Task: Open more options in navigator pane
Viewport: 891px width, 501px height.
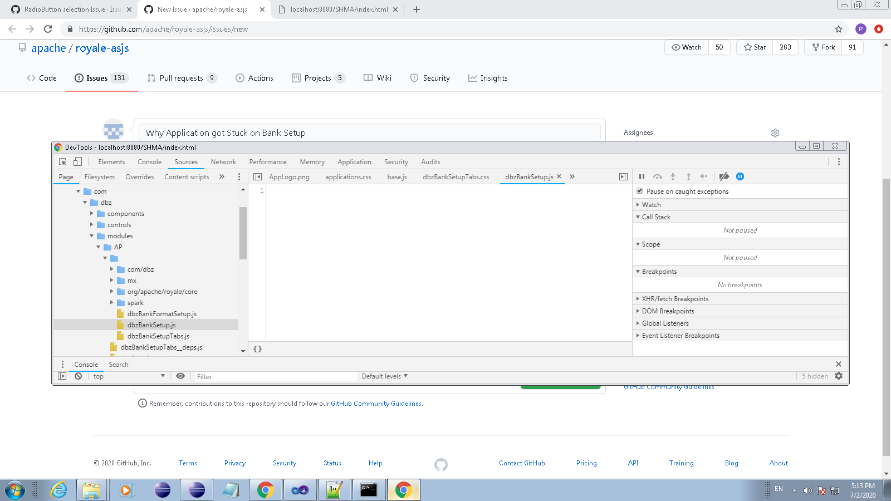Action: (x=239, y=177)
